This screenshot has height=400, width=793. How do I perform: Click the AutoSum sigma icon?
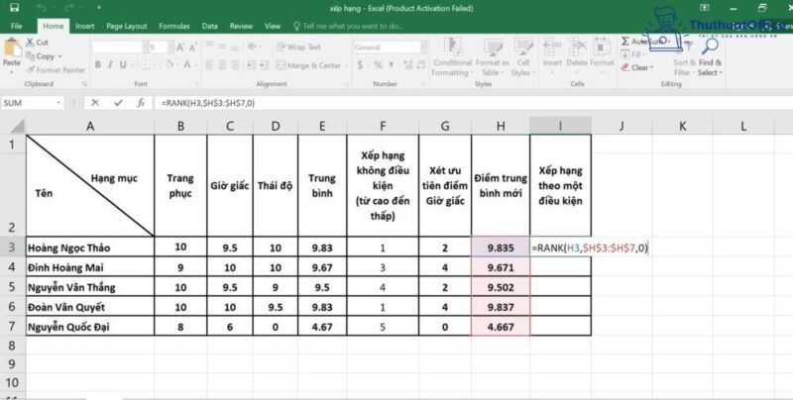tap(625, 42)
